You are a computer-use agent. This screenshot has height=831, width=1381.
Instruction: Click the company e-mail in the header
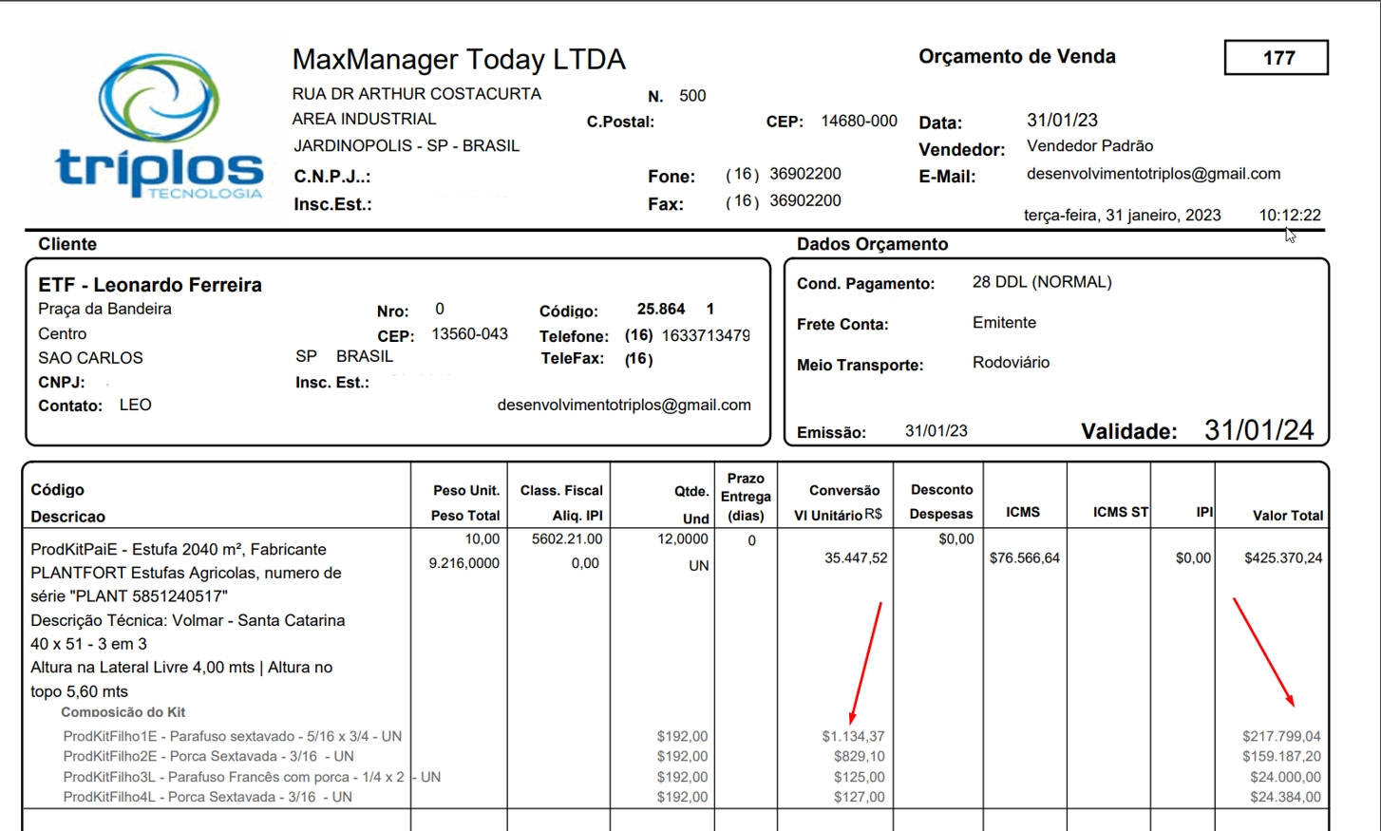[1153, 174]
